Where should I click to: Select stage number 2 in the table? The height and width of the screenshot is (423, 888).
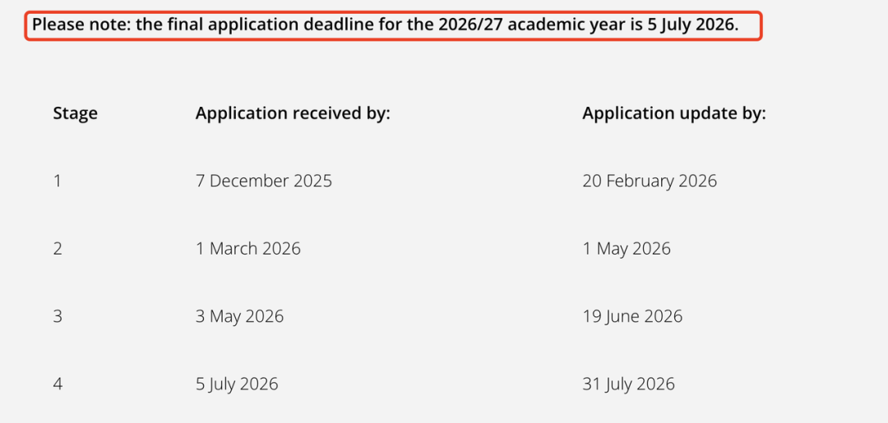click(x=58, y=249)
